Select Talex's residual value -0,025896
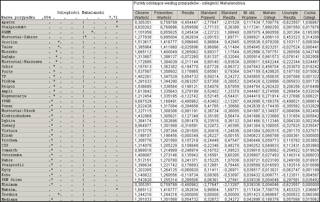The height and width of the screenshot is (202, 320). [x=189, y=47]
